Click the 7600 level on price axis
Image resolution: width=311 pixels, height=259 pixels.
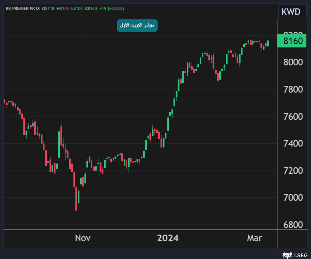[x=293, y=117]
